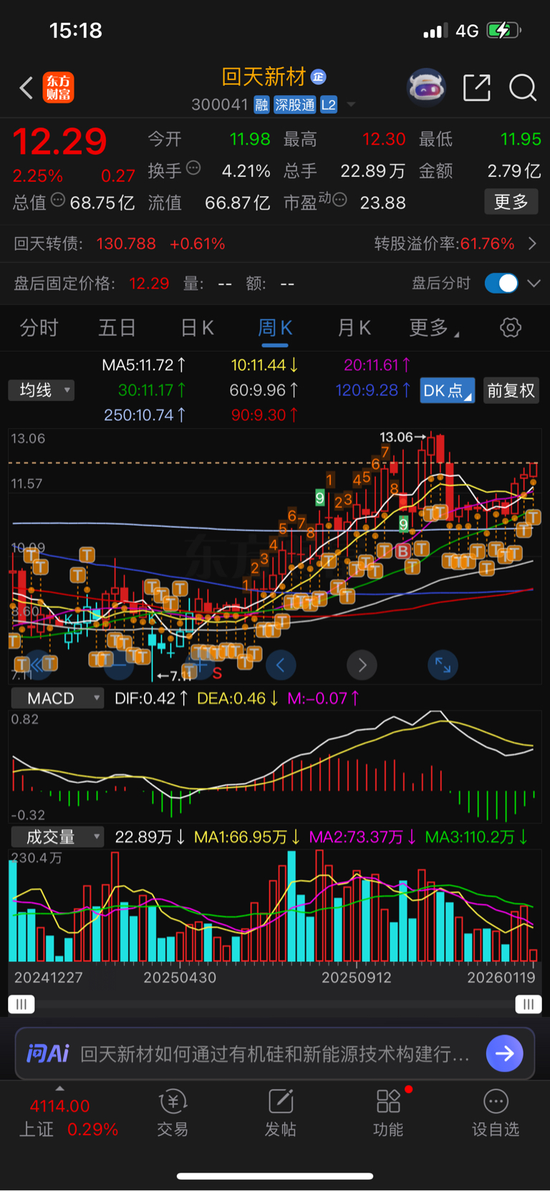Open the 前复权 adjustment selector
Viewport: 550px width, 1191px height.
[x=511, y=390]
